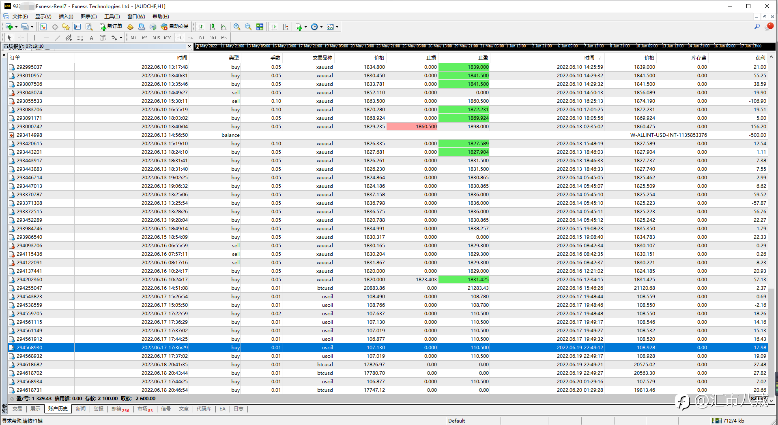Draw Fibonacci retracement
This screenshot has width=778, height=425.
coord(80,38)
